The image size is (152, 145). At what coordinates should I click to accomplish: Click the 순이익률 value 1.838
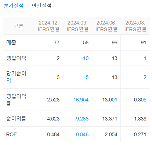point(140,119)
